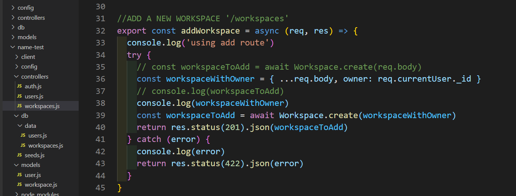Expand the top-level models folder chevron

click(x=13, y=37)
